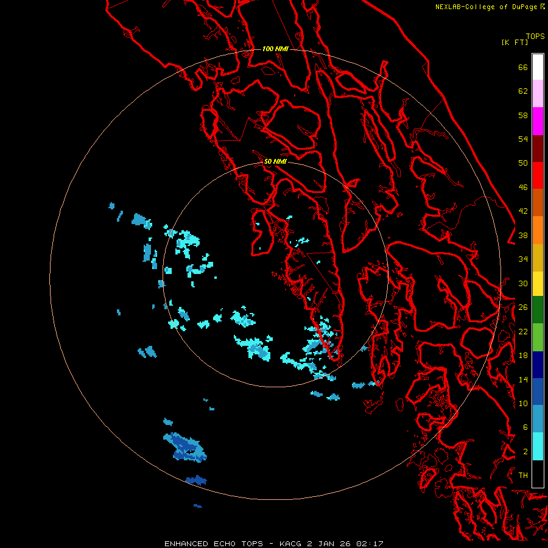Click the legend value 62
The width and height of the screenshot is (548, 548).
coord(523,91)
